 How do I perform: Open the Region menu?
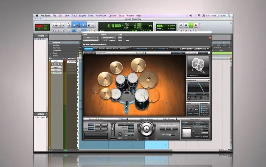83,15
